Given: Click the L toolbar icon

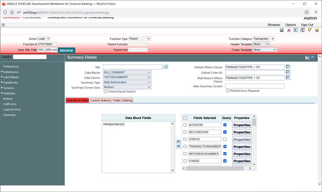Looking at the screenshot, I should tap(296, 30).
